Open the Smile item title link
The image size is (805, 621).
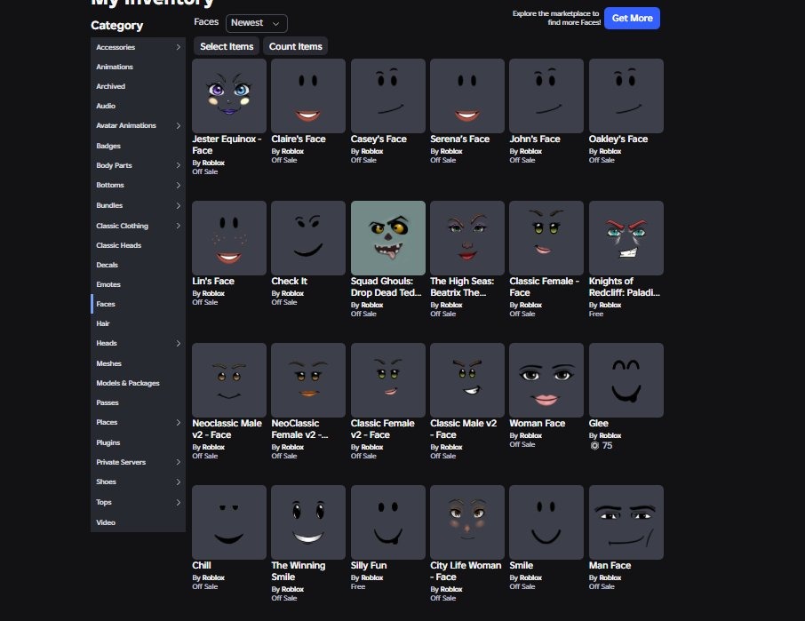521,566
